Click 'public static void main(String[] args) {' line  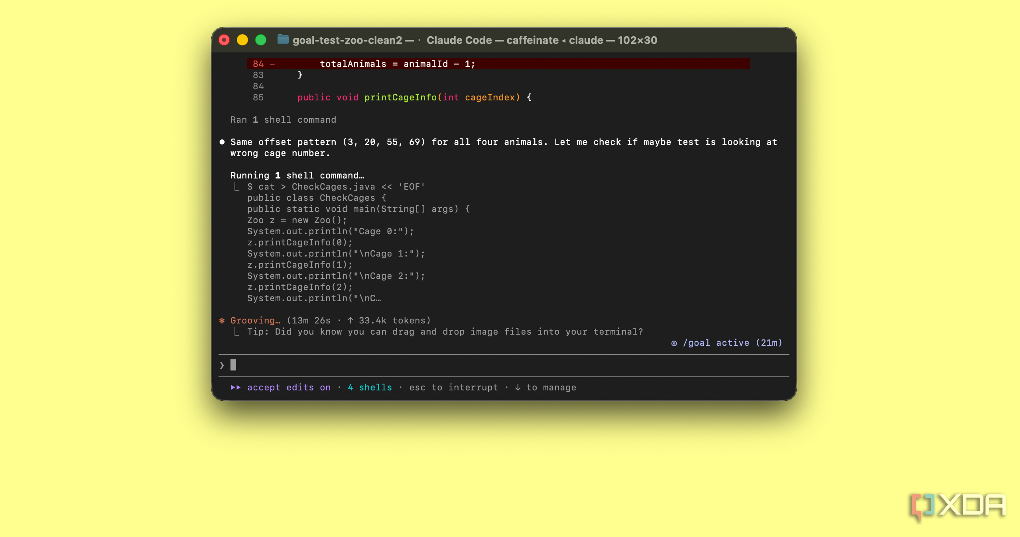358,209
